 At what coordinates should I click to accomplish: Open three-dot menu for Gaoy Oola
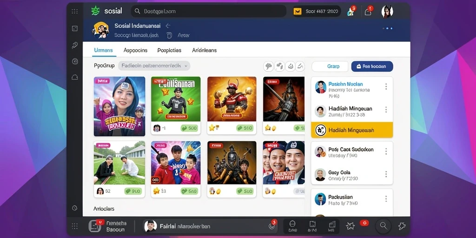386,174
